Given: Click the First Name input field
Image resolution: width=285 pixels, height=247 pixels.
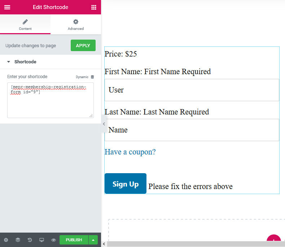Looking at the screenshot, I should (192, 90).
